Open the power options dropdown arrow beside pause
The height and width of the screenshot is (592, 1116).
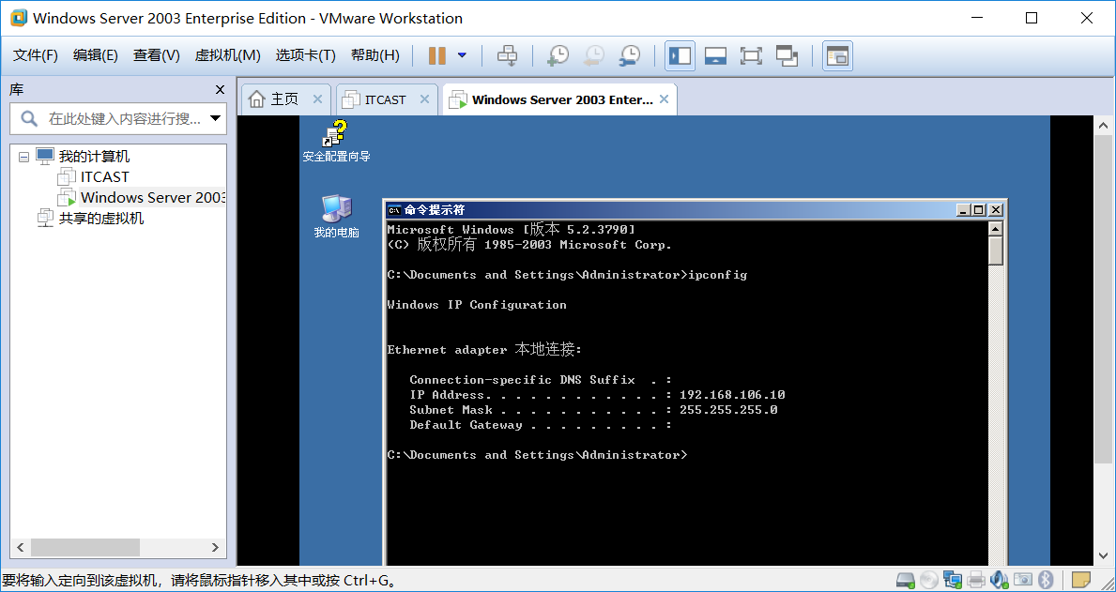coord(462,55)
